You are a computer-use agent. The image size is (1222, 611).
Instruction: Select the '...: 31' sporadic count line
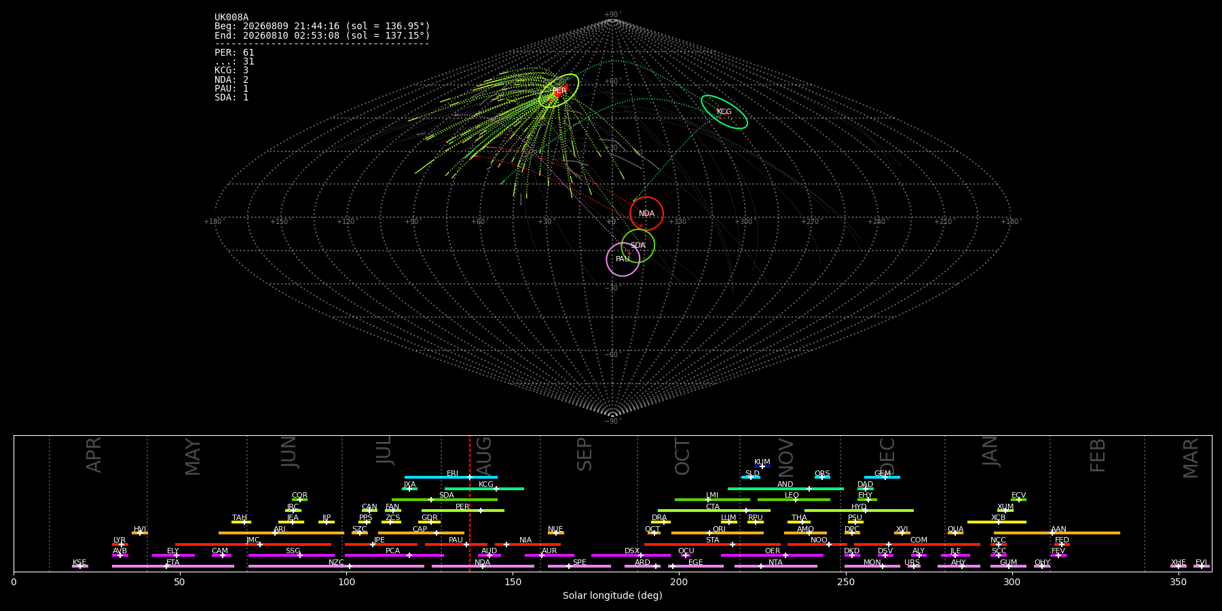[234, 62]
